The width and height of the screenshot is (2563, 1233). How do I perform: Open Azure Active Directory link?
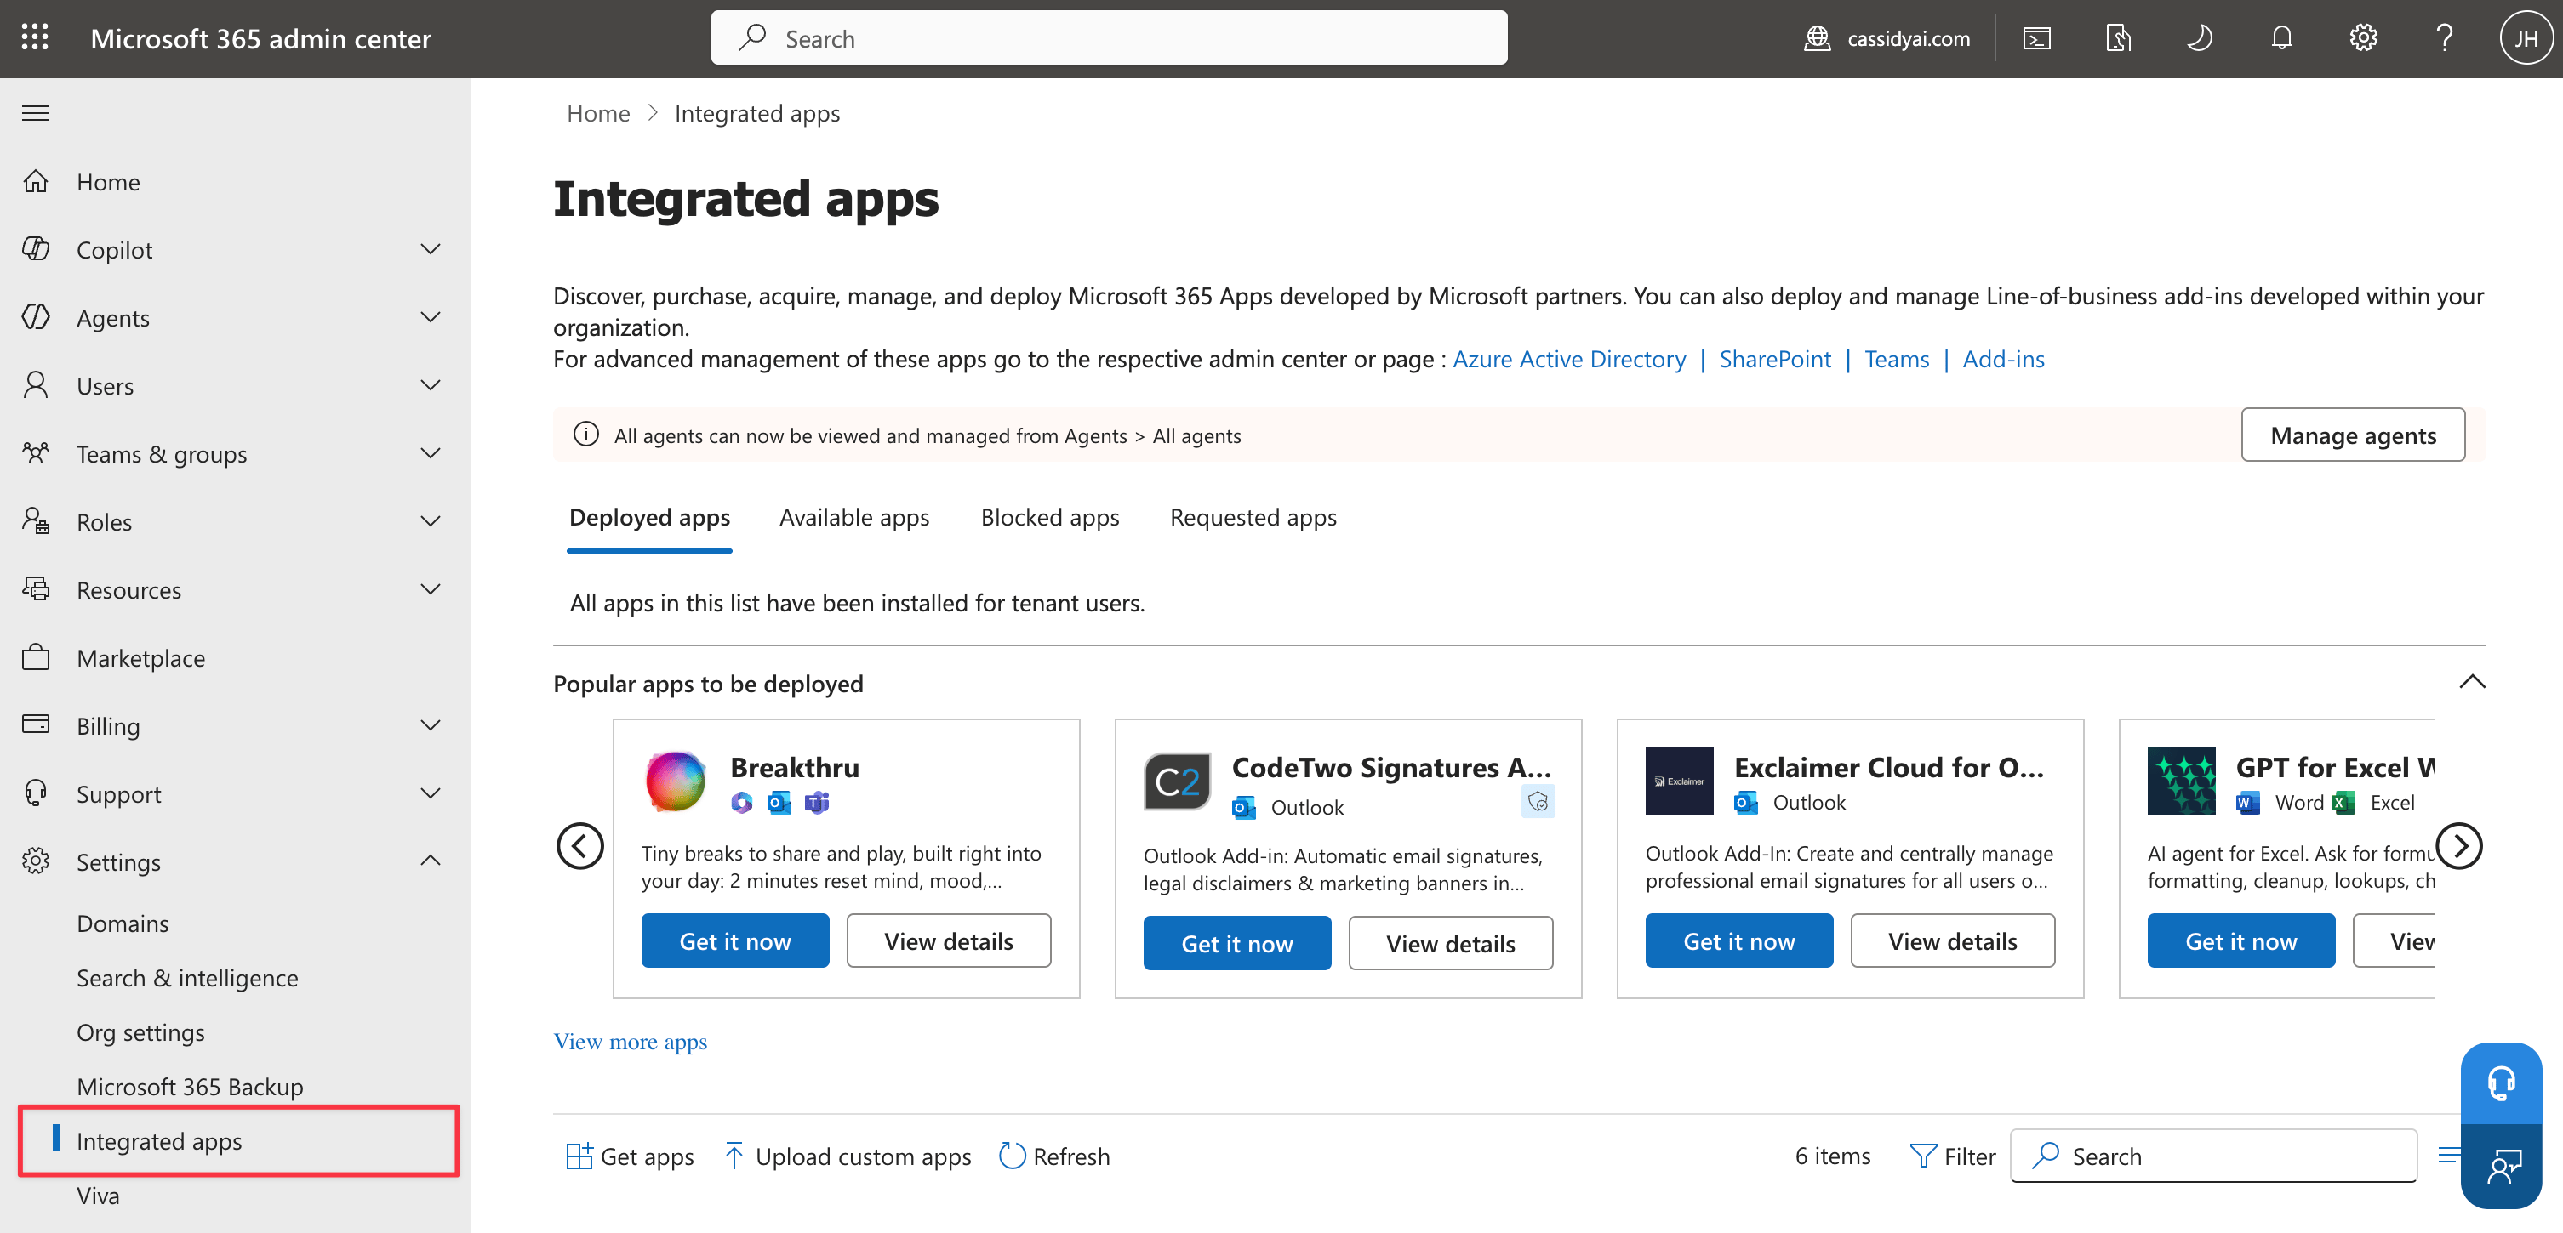(1569, 359)
